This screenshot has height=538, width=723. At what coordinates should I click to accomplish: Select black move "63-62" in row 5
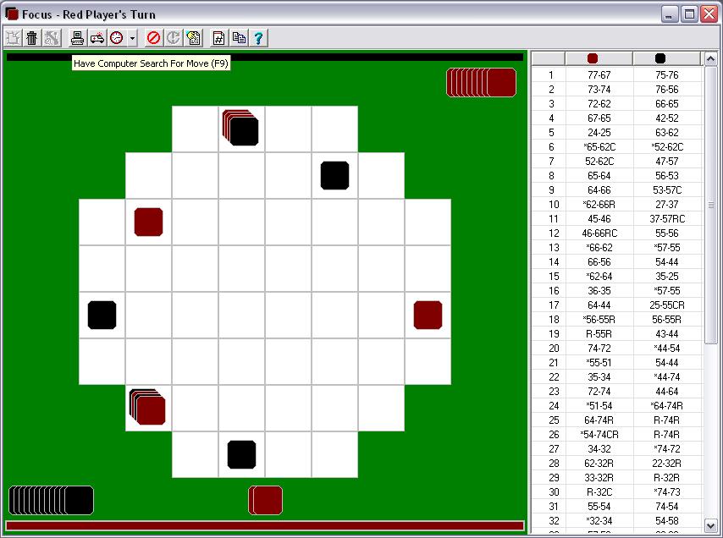(667, 133)
